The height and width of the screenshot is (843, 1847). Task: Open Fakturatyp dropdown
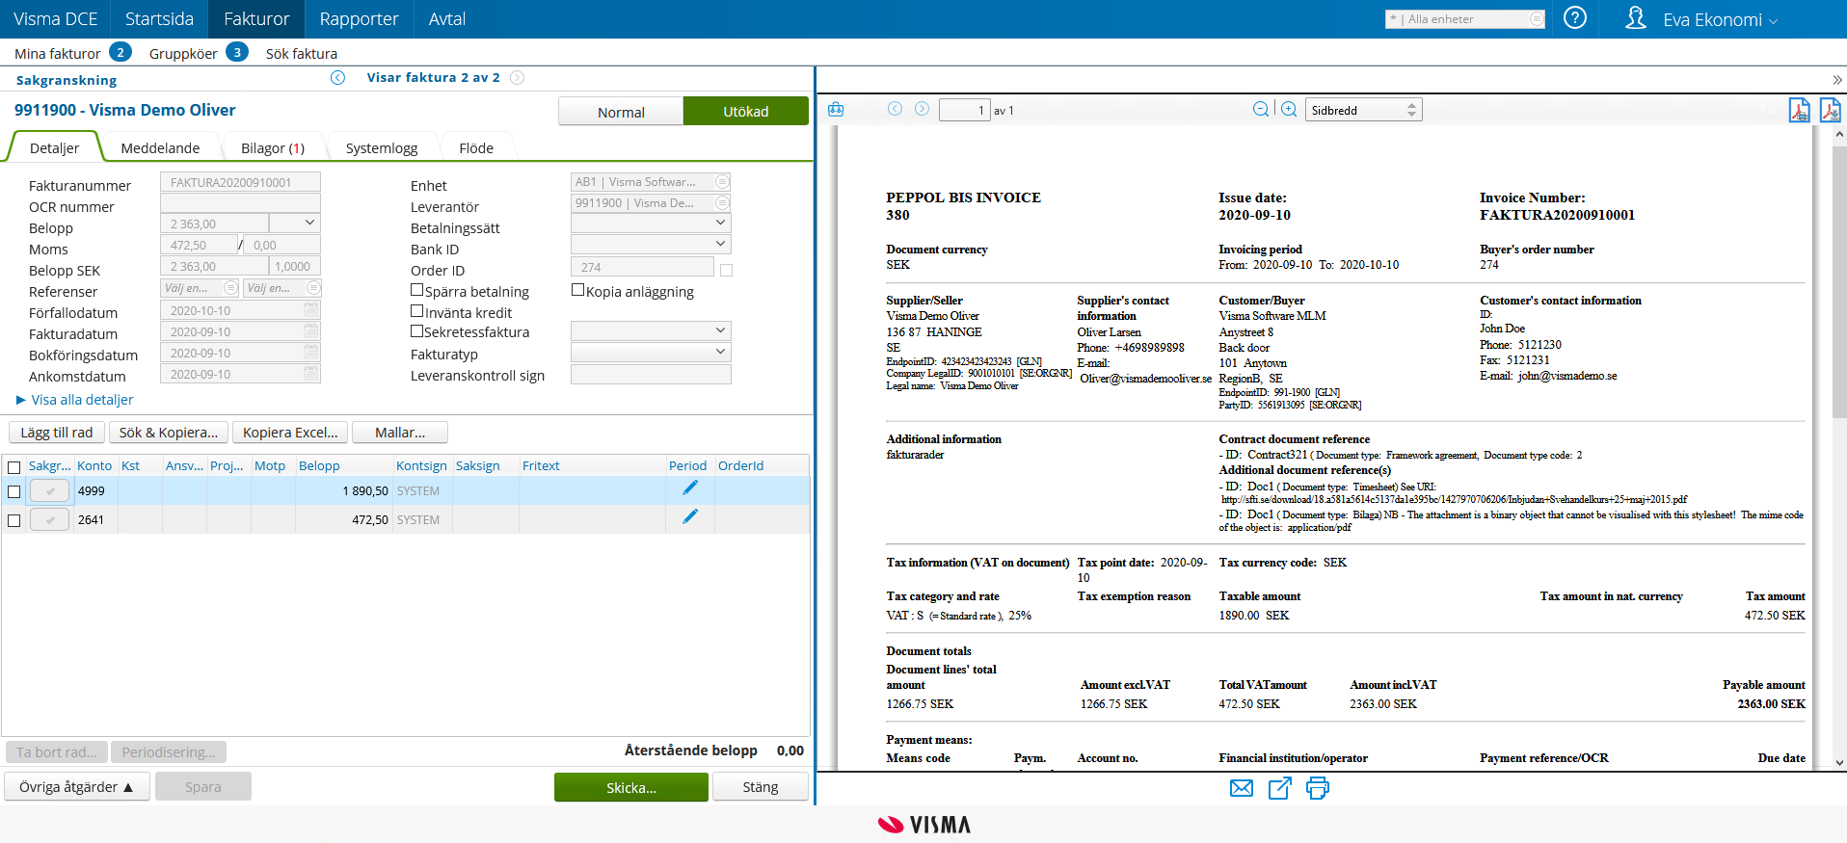651,352
